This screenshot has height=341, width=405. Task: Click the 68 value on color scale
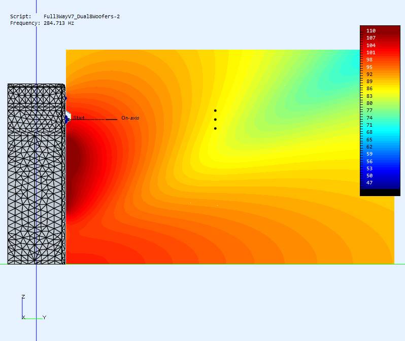(369, 132)
